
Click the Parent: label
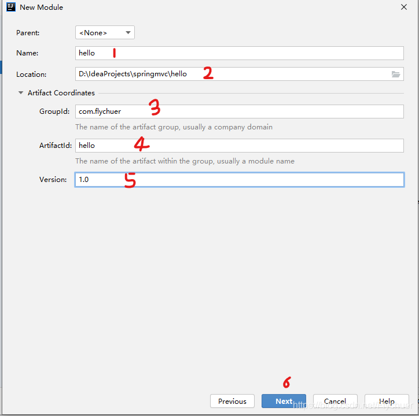tap(28, 33)
